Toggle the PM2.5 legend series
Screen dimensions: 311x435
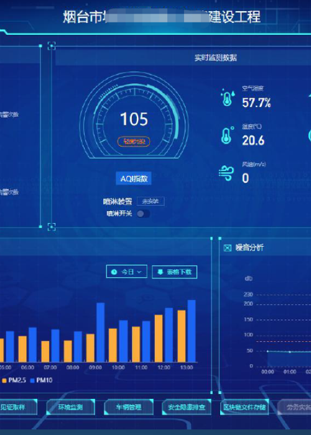(x=14, y=380)
